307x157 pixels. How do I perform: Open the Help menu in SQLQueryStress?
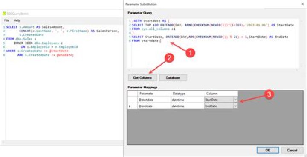[x=17, y=20]
